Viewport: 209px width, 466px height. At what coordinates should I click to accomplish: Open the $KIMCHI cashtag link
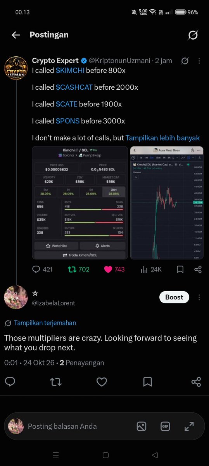[x=70, y=71]
